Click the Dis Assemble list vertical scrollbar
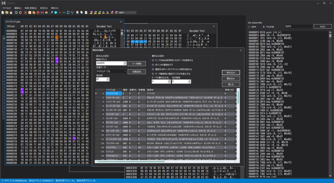The width and height of the screenshot is (334, 183). click(330, 104)
